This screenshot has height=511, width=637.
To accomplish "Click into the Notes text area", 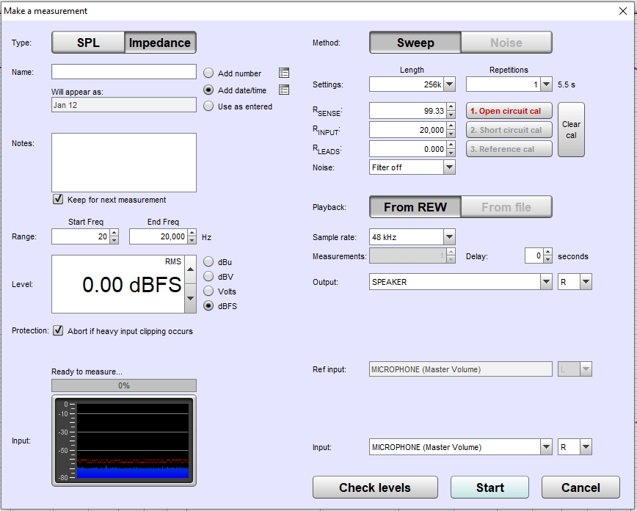I will click(x=124, y=162).
